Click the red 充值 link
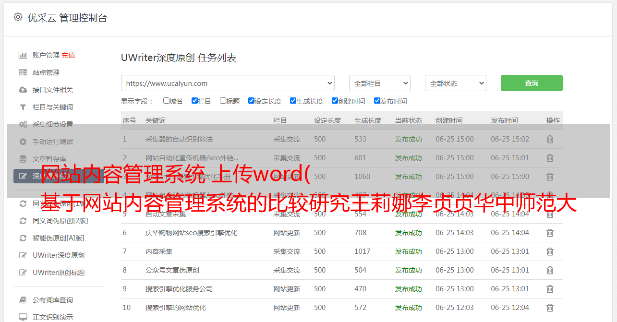This screenshot has height=322, width=617. [x=68, y=55]
